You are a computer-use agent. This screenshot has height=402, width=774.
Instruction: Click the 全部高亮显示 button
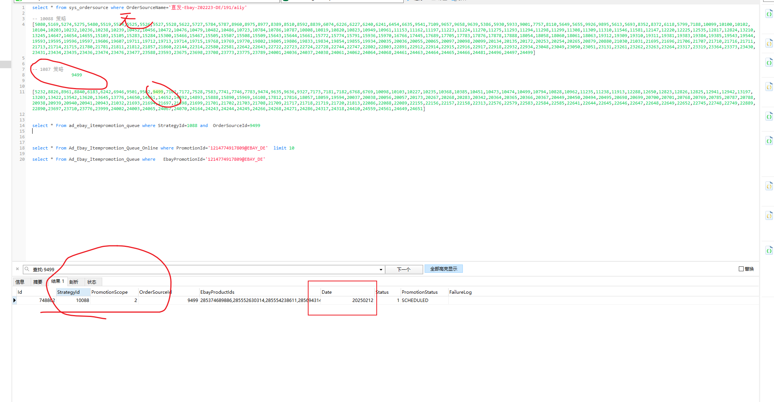[x=444, y=269]
